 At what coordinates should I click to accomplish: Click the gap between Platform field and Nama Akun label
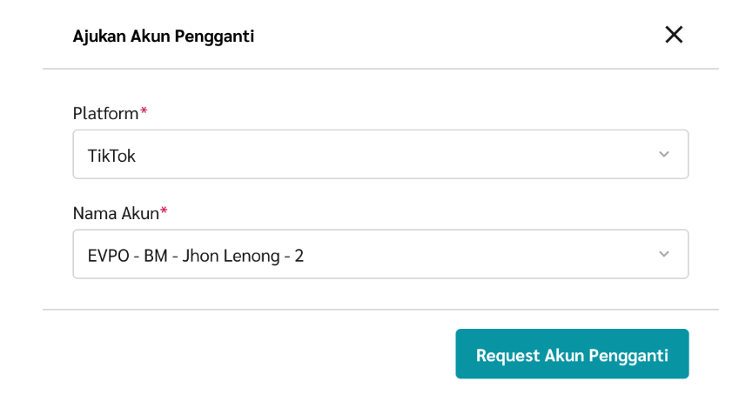point(380,192)
